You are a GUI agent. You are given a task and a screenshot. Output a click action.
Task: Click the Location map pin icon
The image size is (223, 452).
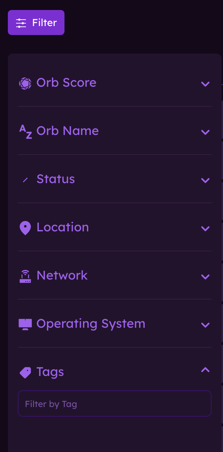coord(25,228)
